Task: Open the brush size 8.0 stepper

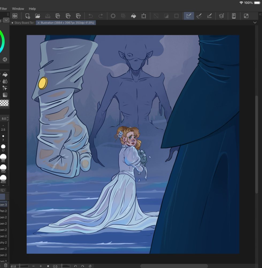Action: 7,119
